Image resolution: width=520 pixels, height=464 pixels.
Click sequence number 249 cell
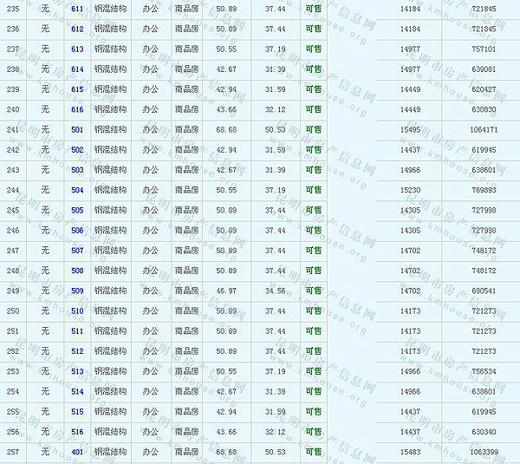pos(12,291)
